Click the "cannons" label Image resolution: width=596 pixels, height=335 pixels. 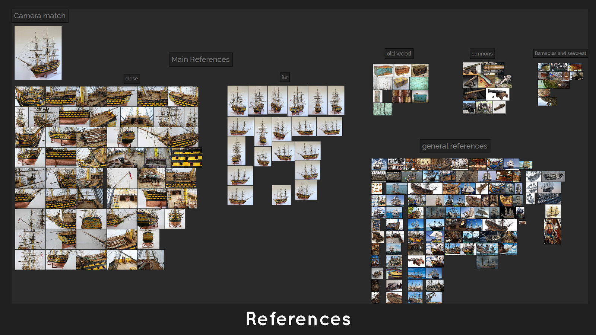click(x=482, y=54)
